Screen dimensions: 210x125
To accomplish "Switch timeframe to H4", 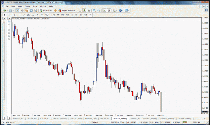I will point(77,15).
